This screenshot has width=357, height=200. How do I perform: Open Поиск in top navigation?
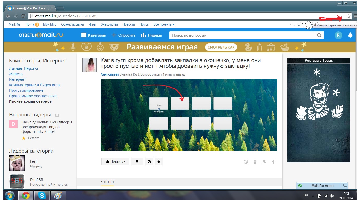[144, 24]
